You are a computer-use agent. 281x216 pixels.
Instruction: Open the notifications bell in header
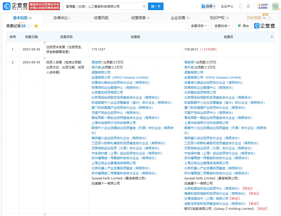pos(248,6)
